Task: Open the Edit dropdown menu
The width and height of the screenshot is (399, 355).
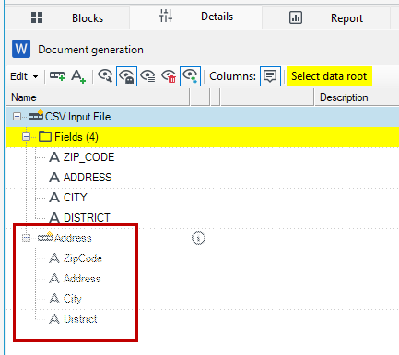Action: 24,76
